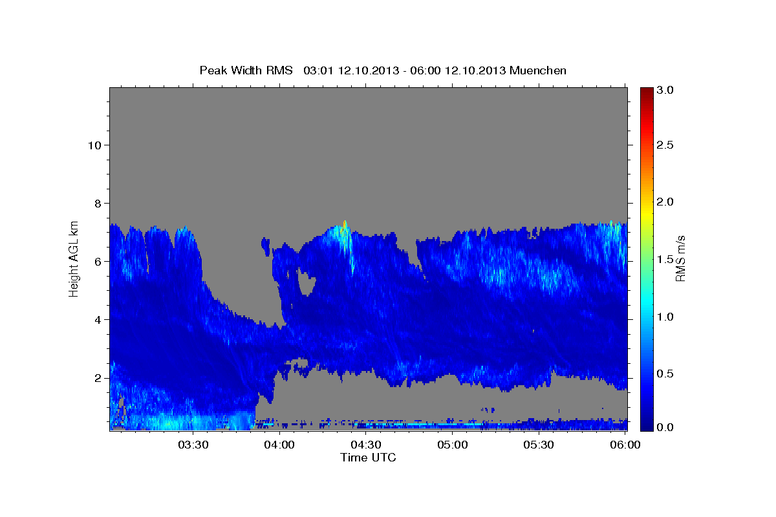
Task: Click the height tick label 2
Action: pyautogui.click(x=98, y=378)
